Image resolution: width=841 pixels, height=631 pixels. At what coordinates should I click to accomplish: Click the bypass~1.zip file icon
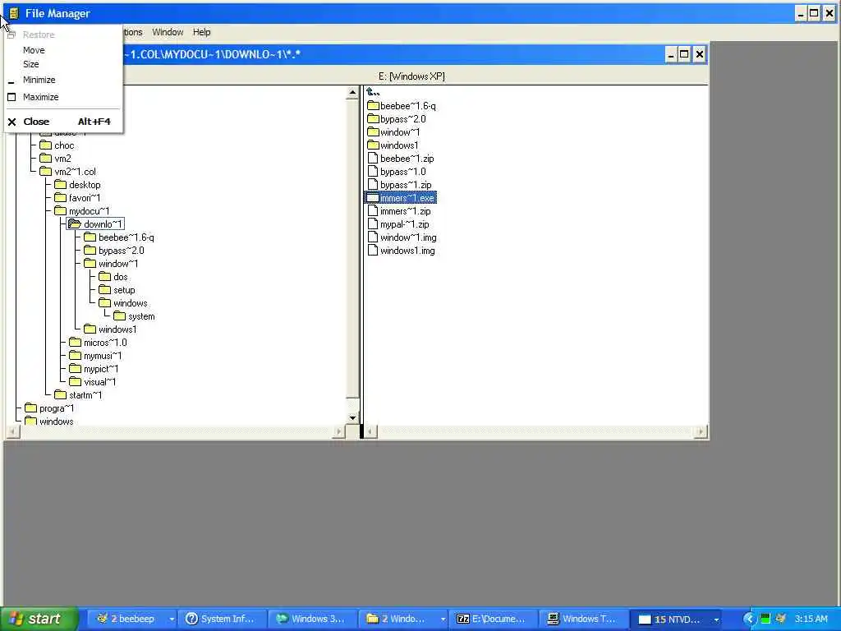coord(373,185)
